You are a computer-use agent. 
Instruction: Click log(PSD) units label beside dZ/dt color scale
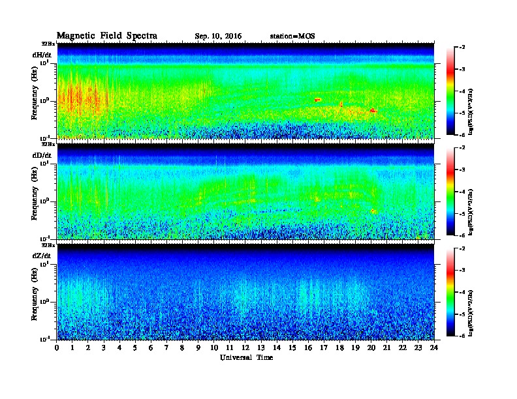[x=471, y=313]
